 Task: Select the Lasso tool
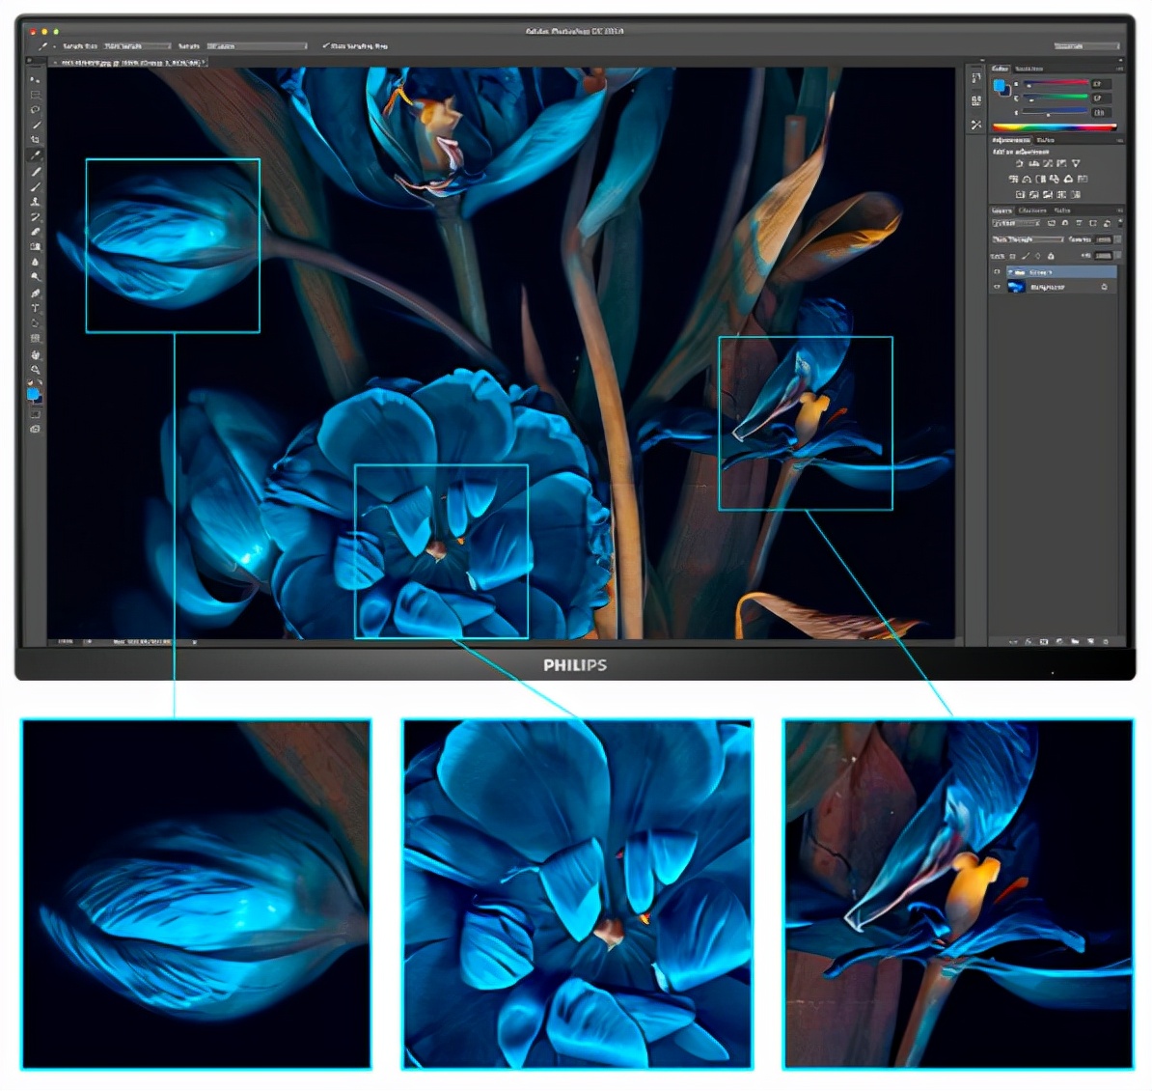click(35, 109)
